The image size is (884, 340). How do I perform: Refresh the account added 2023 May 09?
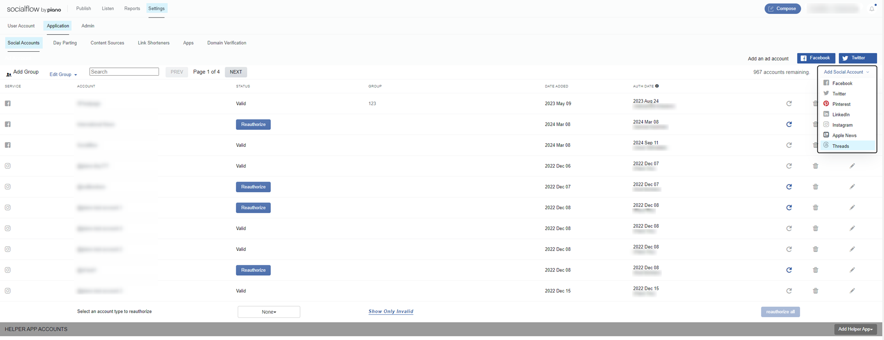click(789, 103)
